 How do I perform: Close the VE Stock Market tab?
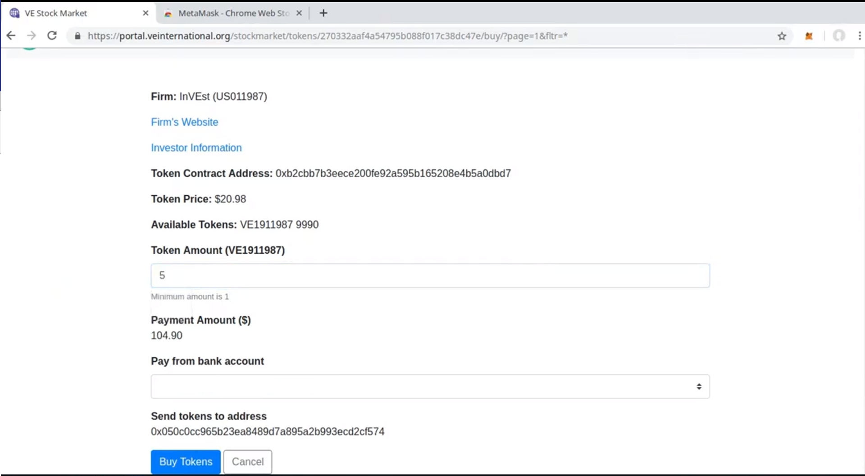[146, 13]
